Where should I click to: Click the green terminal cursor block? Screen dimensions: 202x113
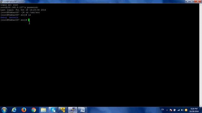click(x=29, y=20)
